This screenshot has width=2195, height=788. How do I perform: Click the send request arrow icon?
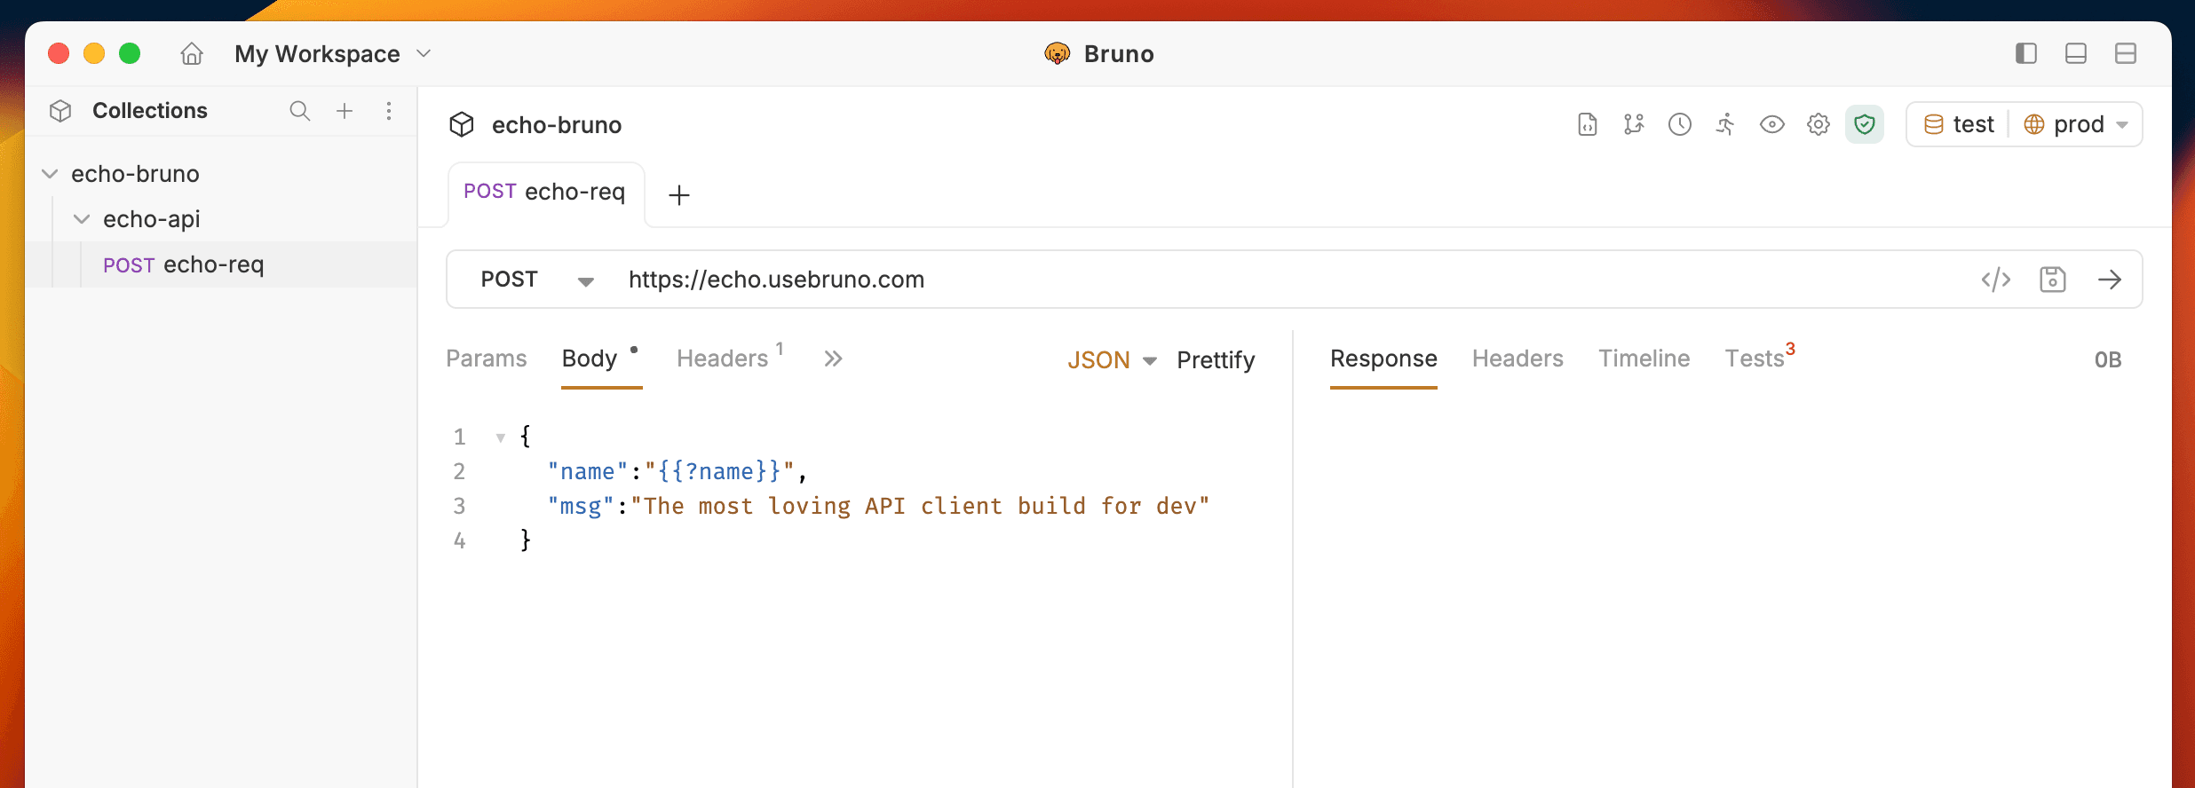click(x=2110, y=280)
